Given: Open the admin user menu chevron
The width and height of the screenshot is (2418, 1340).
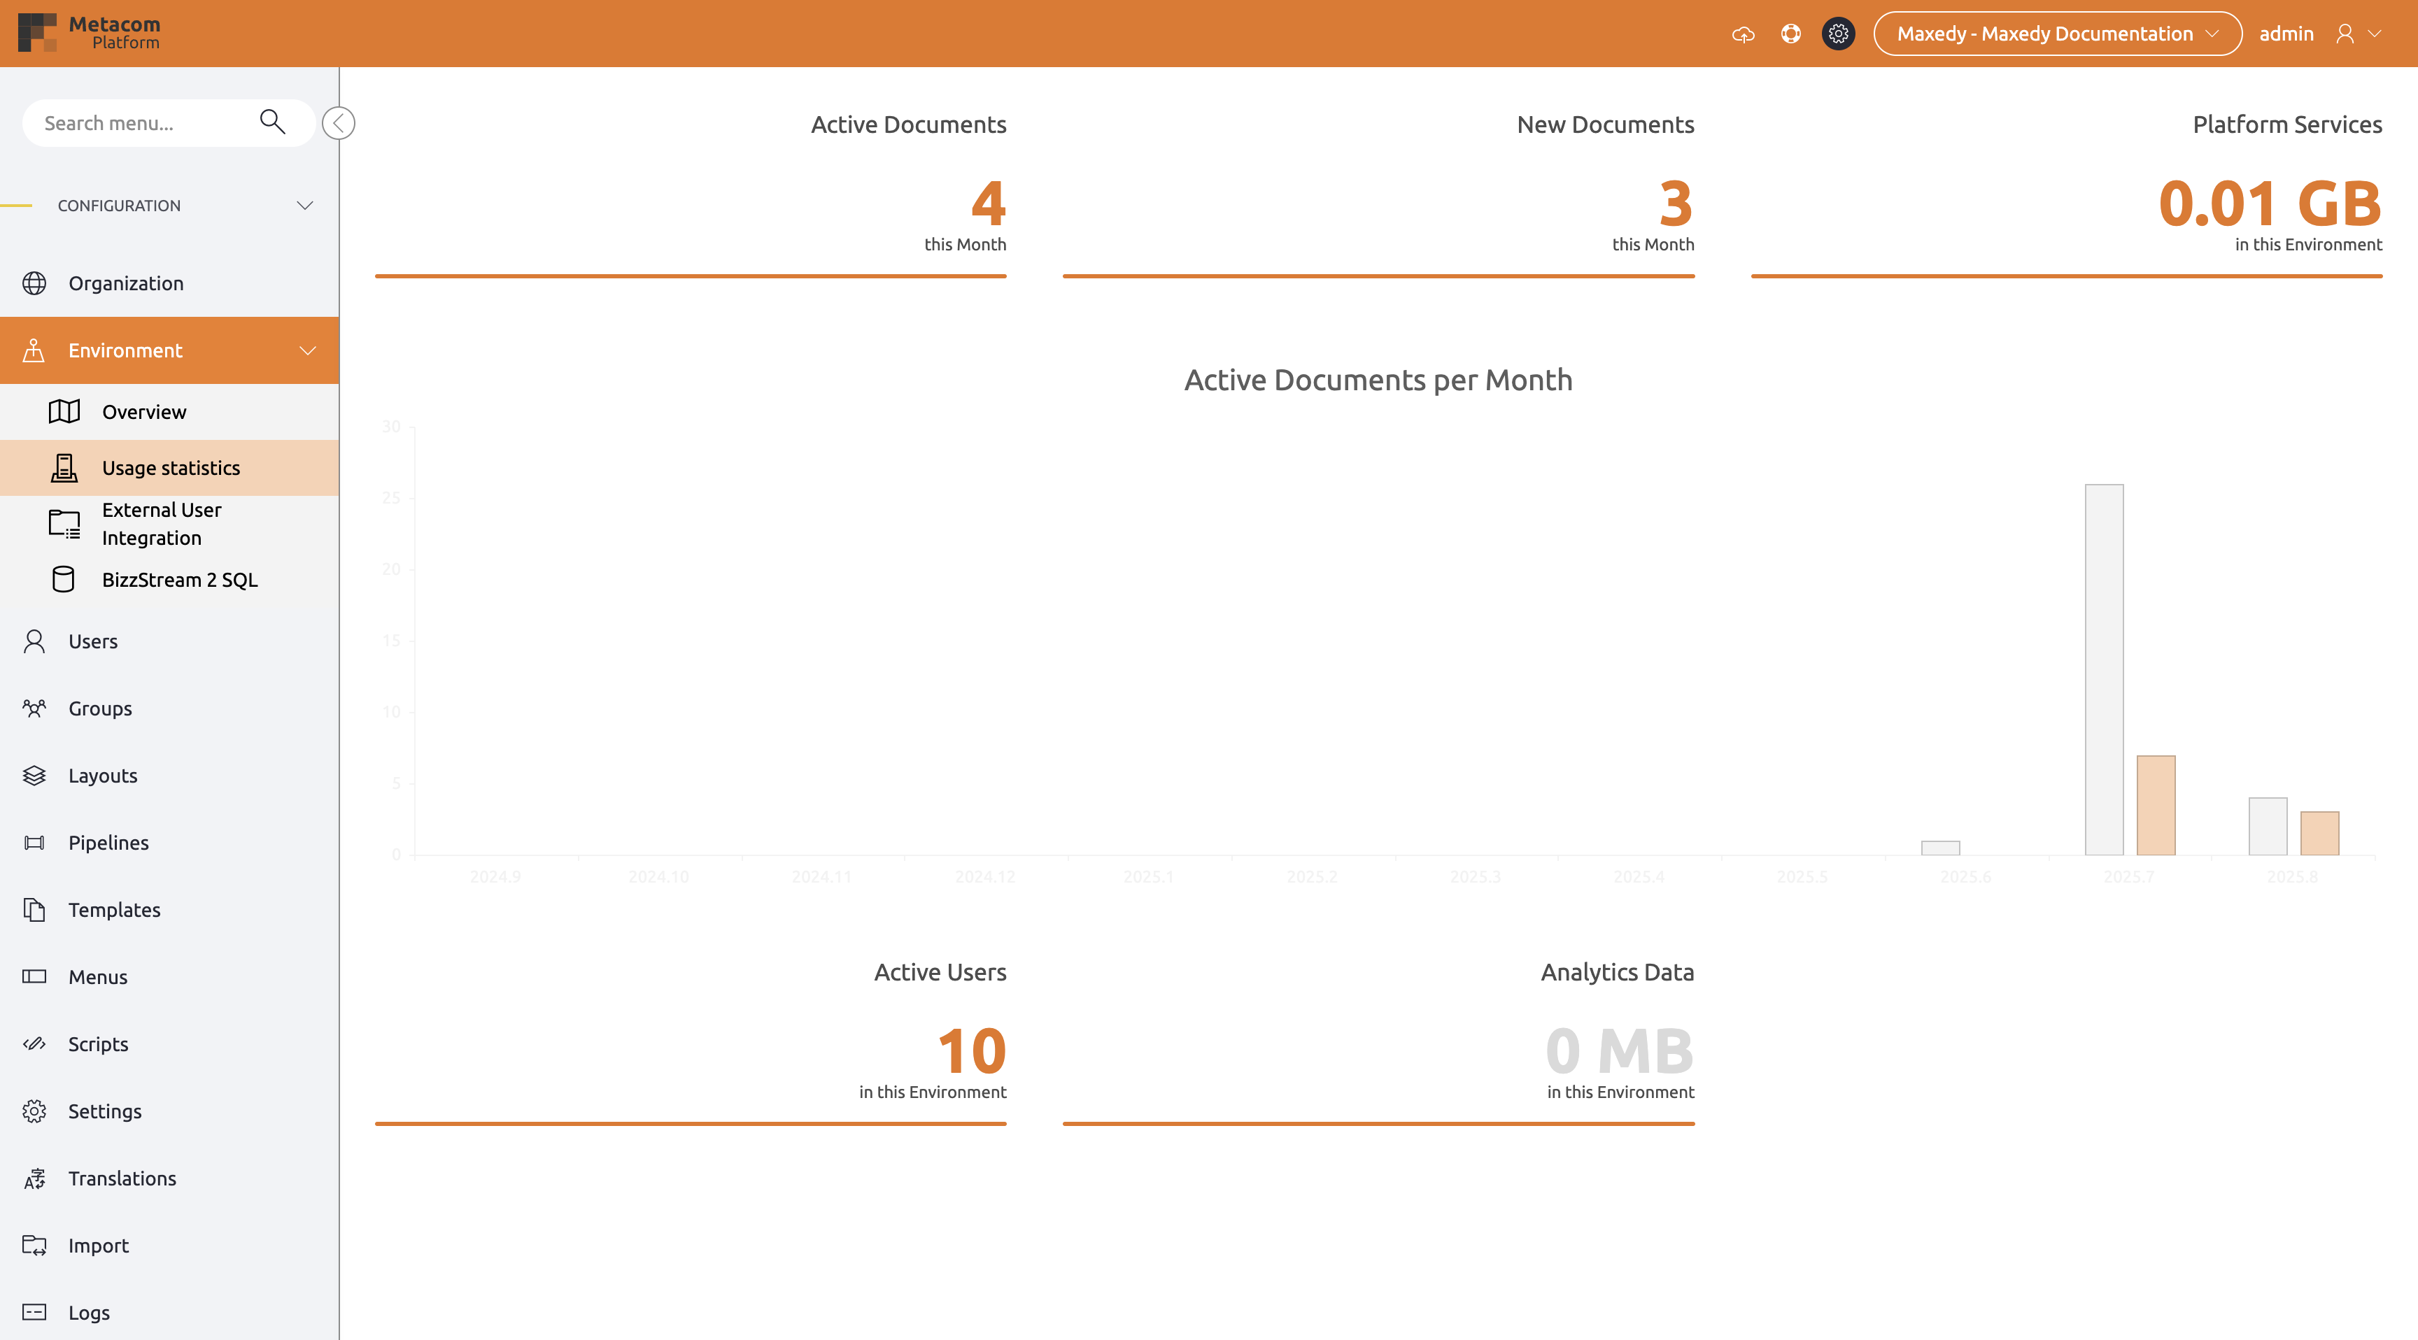Looking at the screenshot, I should tap(2375, 35).
